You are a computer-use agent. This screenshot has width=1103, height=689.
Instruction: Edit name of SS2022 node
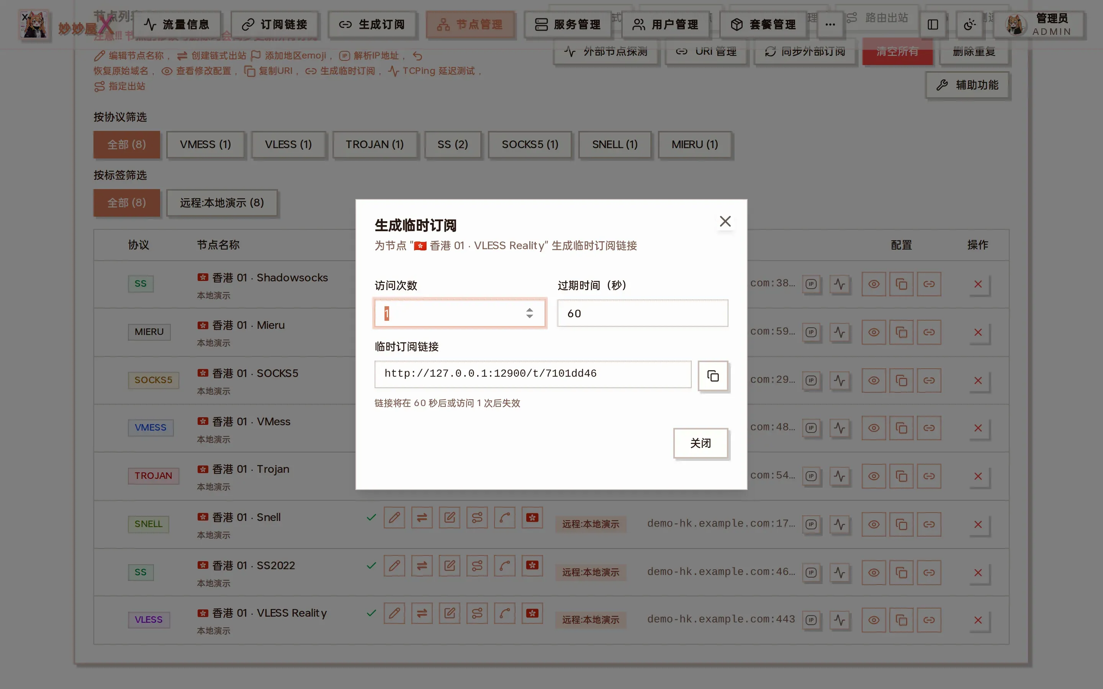coord(394,566)
